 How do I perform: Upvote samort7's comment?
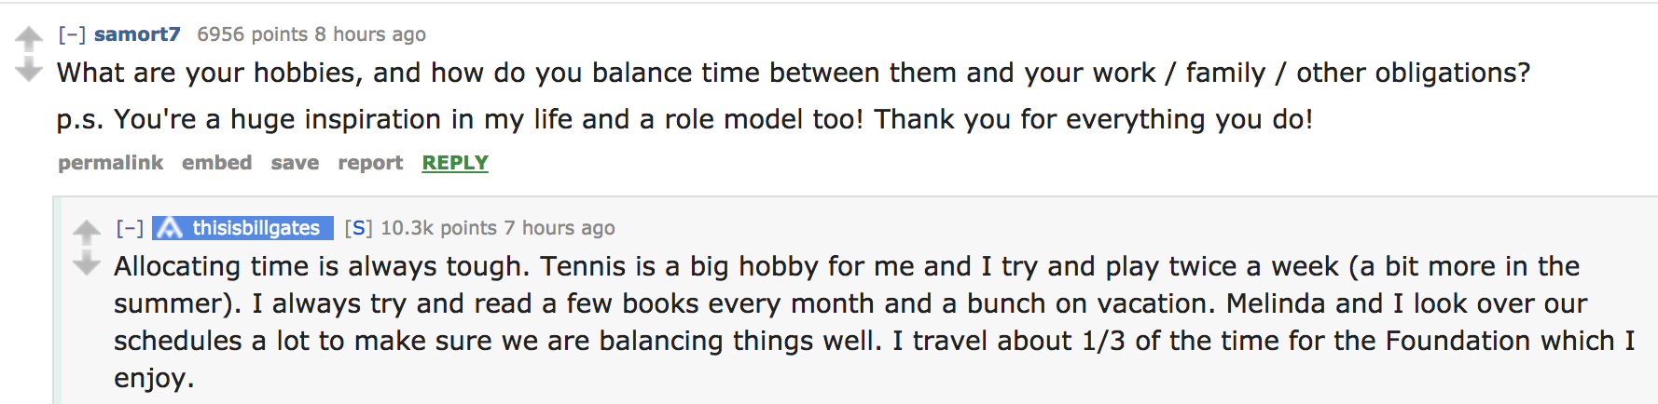tap(29, 38)
